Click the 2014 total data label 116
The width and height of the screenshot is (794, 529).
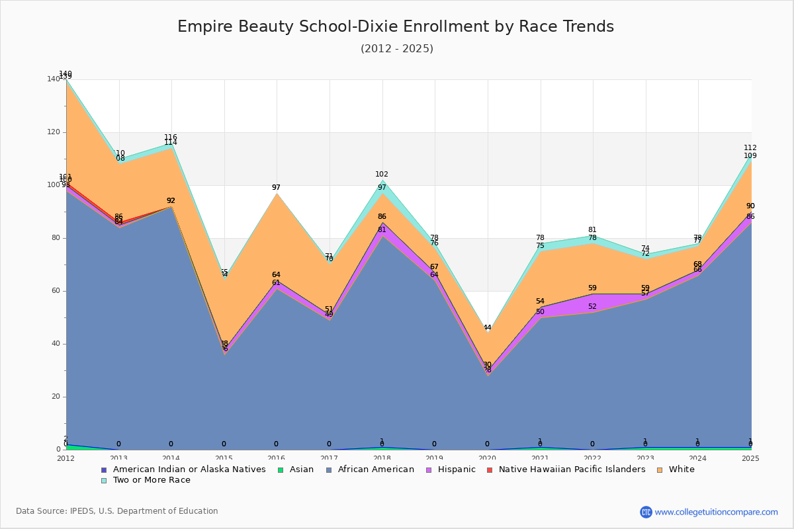(x=171, y=138)
